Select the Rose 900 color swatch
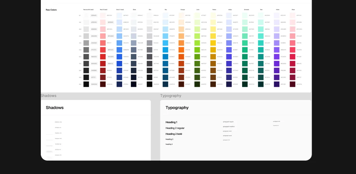The image size is (356, 174). click(x=292, y=77)
